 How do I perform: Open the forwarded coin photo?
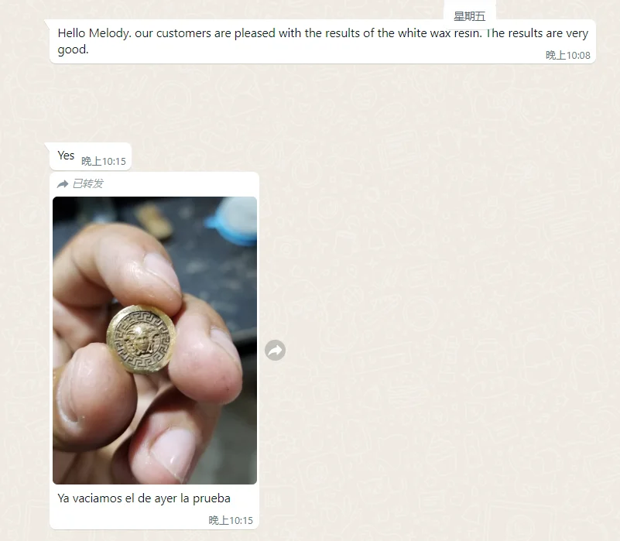[x=155, y=340]
